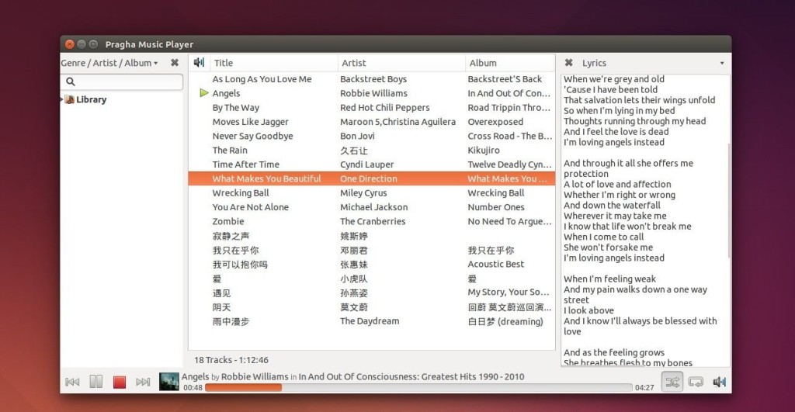Click the lyrics panel vertical scrollbar
Image resolution: width=795 pixels, height=412 pixels.
coord(728,200)
